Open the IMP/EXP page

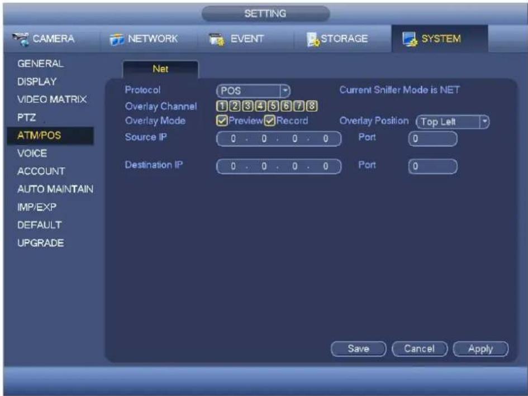coord(37,207)
